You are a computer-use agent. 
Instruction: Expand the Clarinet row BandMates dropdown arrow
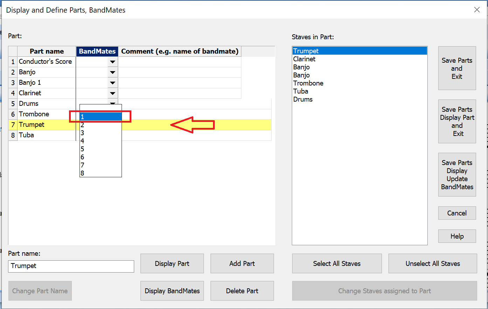pos(112,94)
